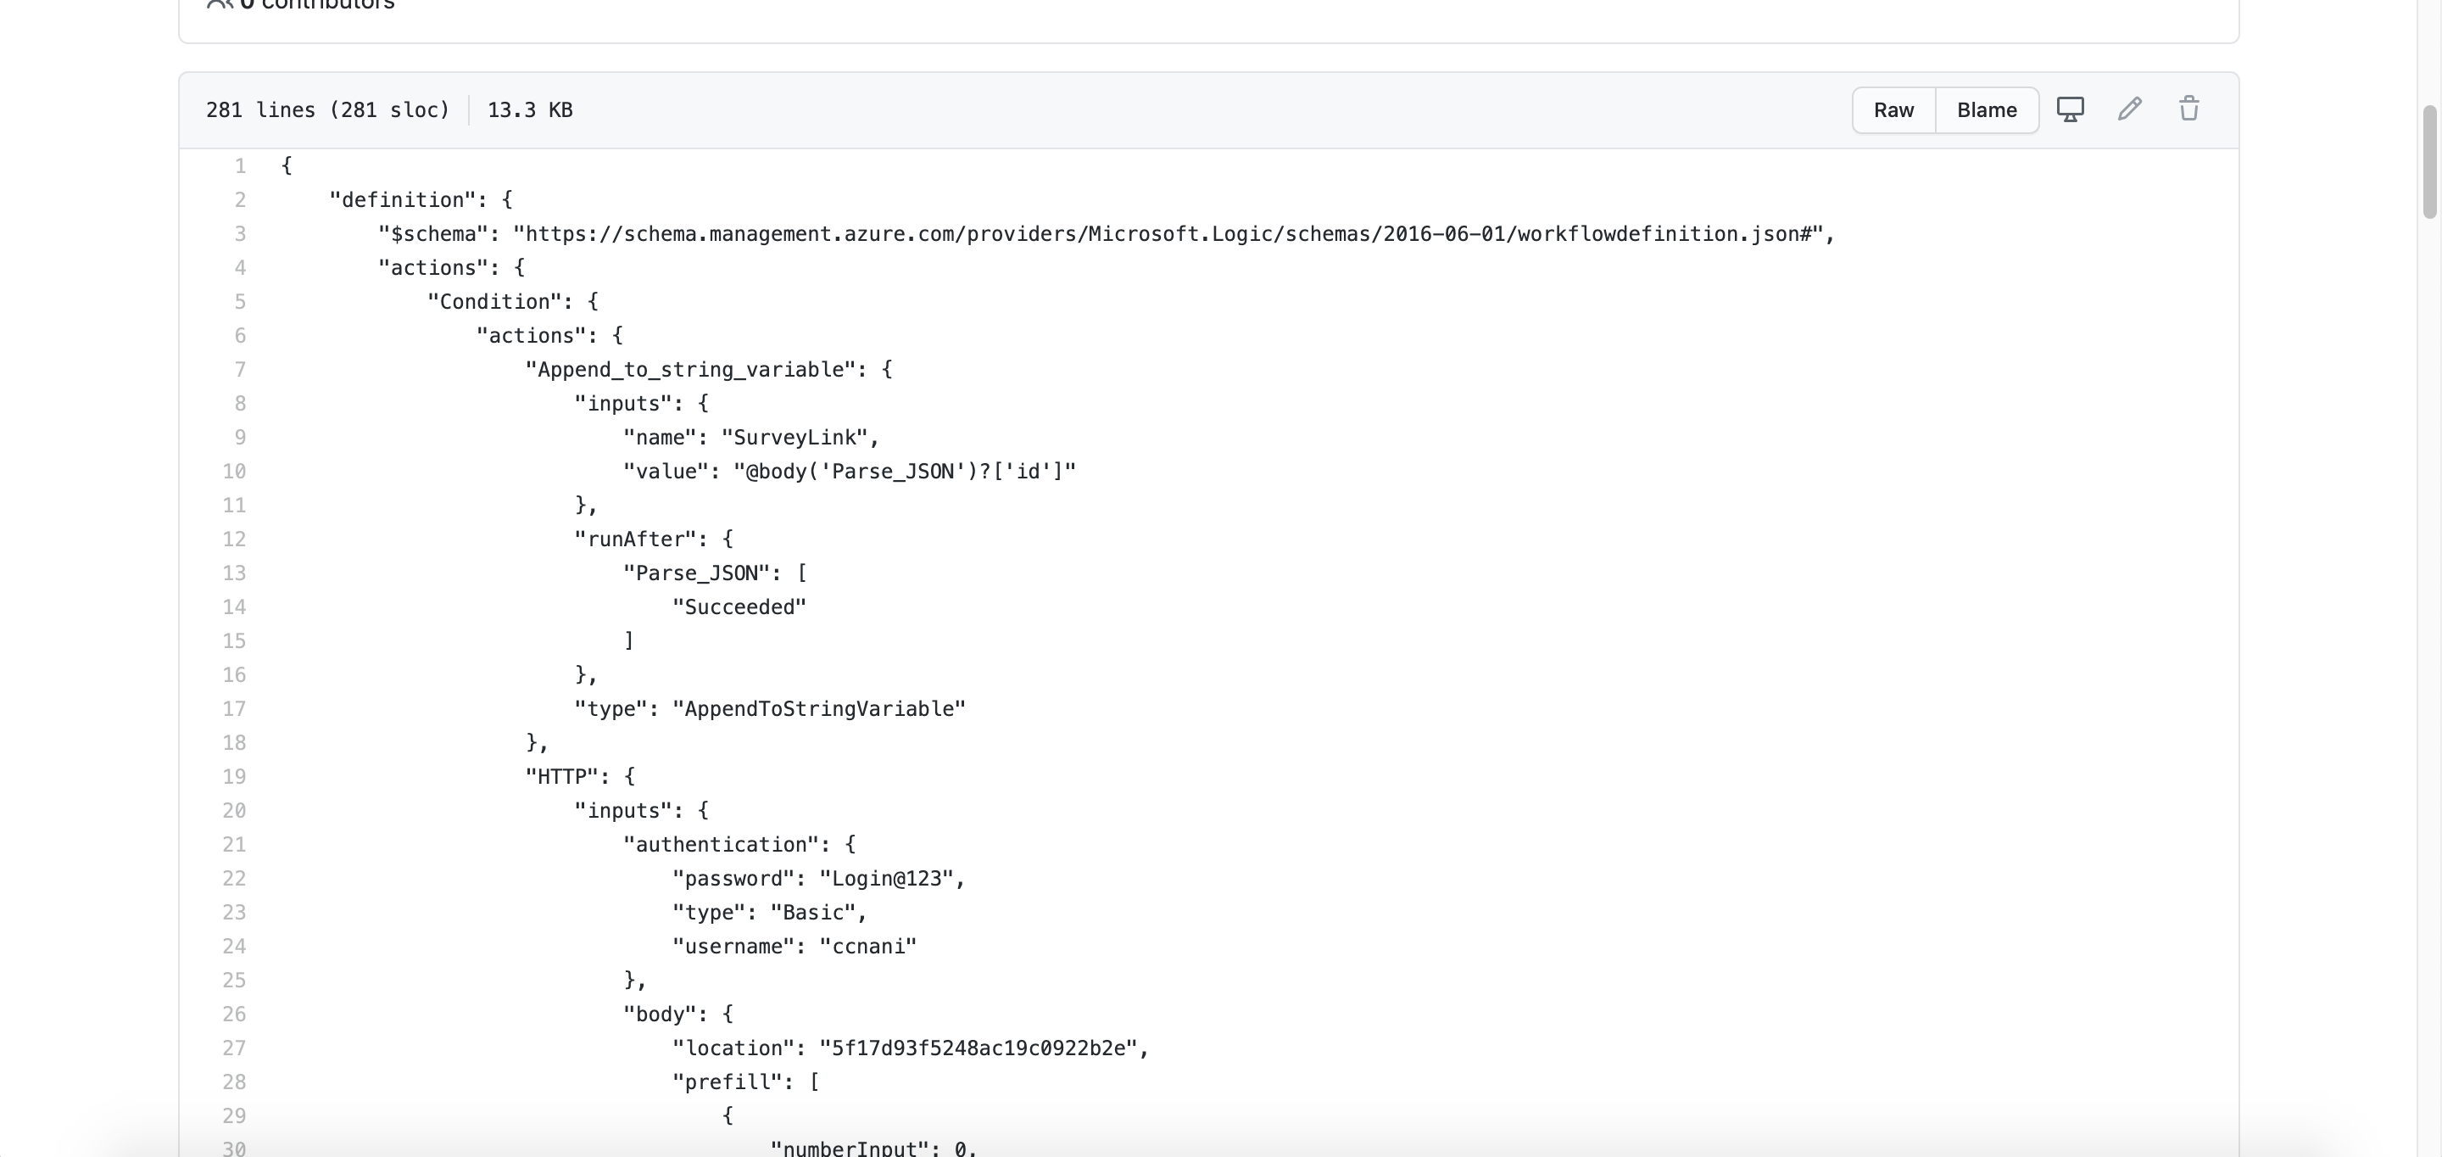This screenshot has height=1157, width=2442.
Task: Click the "Login@123" password value
Action: tap(886, 878)
